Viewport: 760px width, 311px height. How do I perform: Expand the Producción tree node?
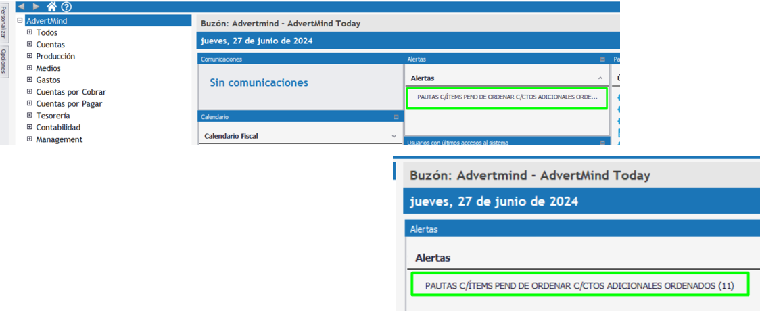[x=30, y=56]
